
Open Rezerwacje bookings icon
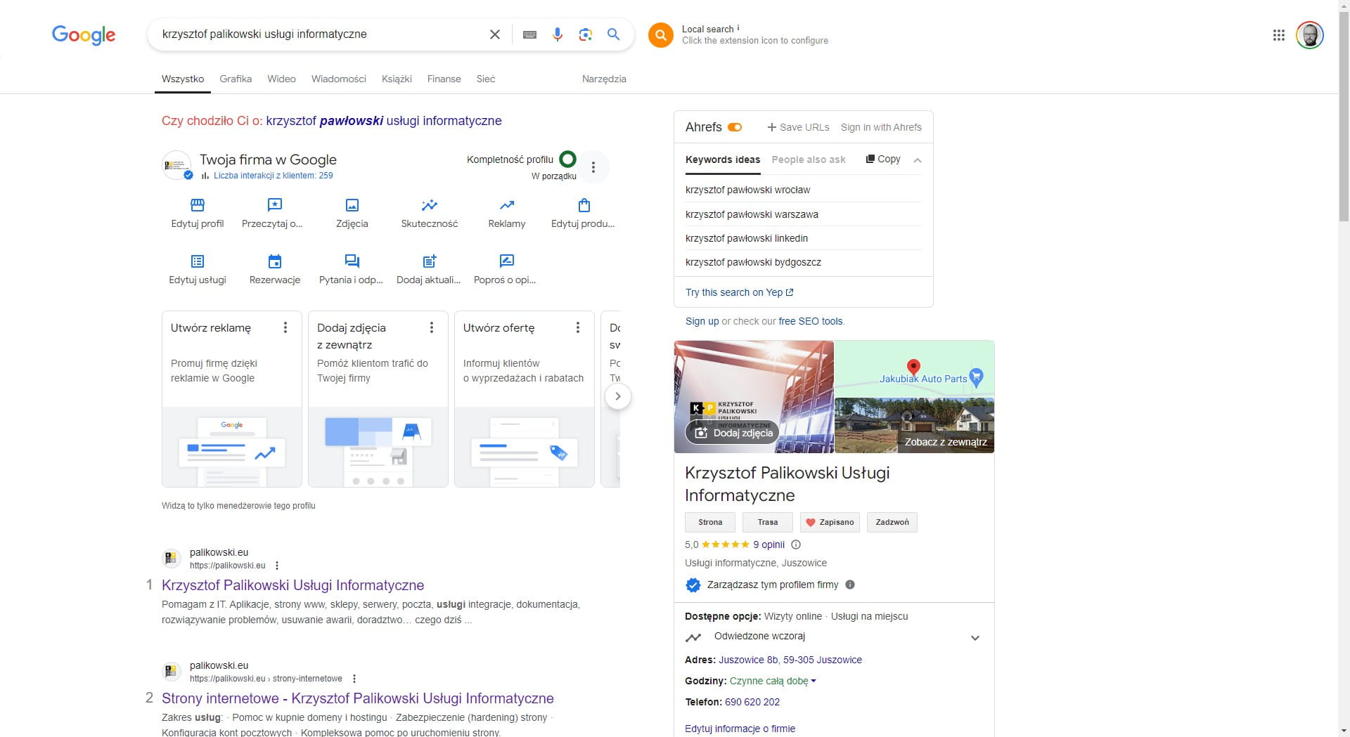[x=275, y=262]
